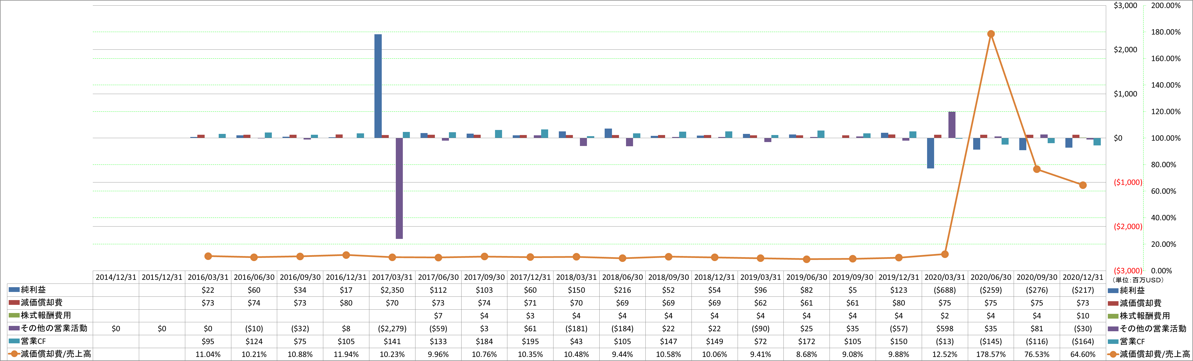The height and width of the screenshot is (361, 1193).
Task: Click the 2020/12/31 date column header
Action: point(1083,277)
